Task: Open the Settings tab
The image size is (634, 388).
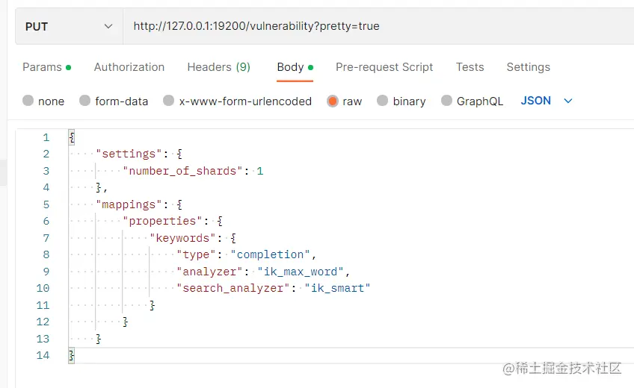Action: coord(528,67)
